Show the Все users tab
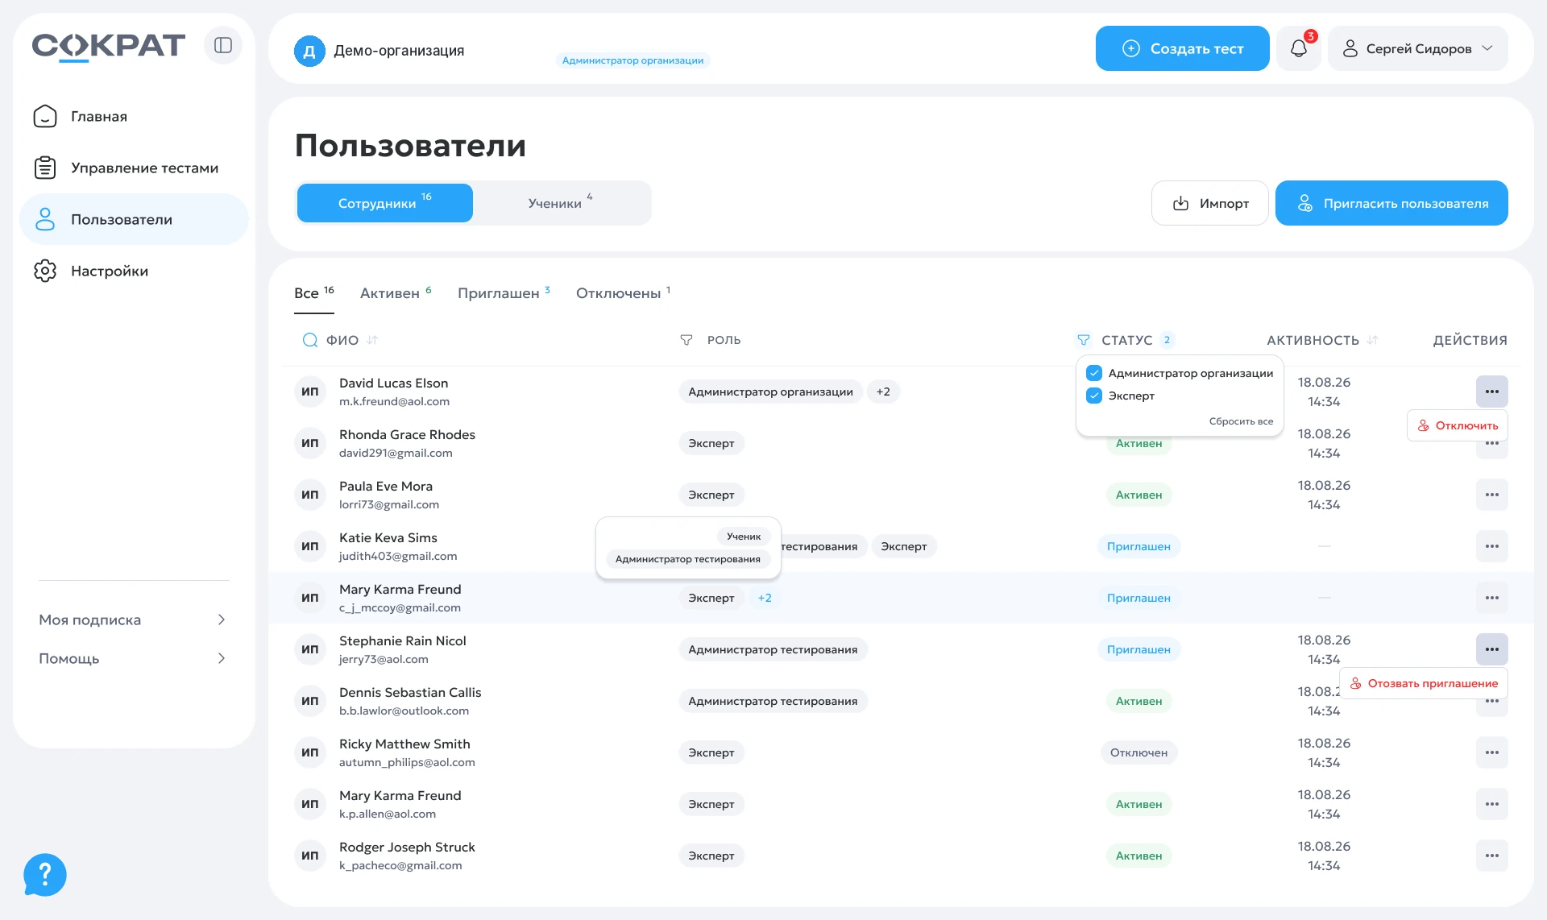The width and height of the screenshot is (1547, 920). 314,293
